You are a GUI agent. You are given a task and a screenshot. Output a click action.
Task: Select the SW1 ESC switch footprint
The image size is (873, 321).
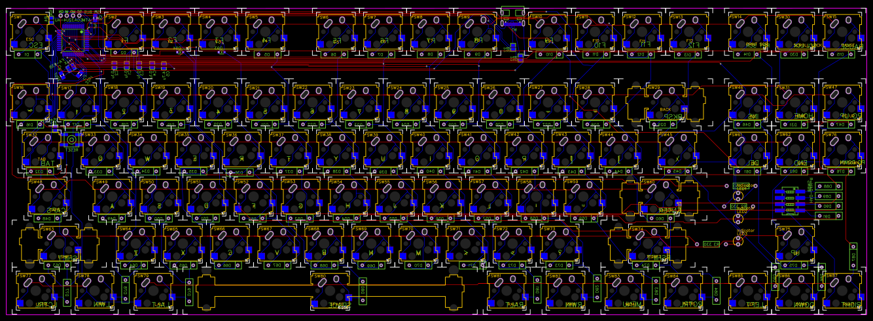29,32
